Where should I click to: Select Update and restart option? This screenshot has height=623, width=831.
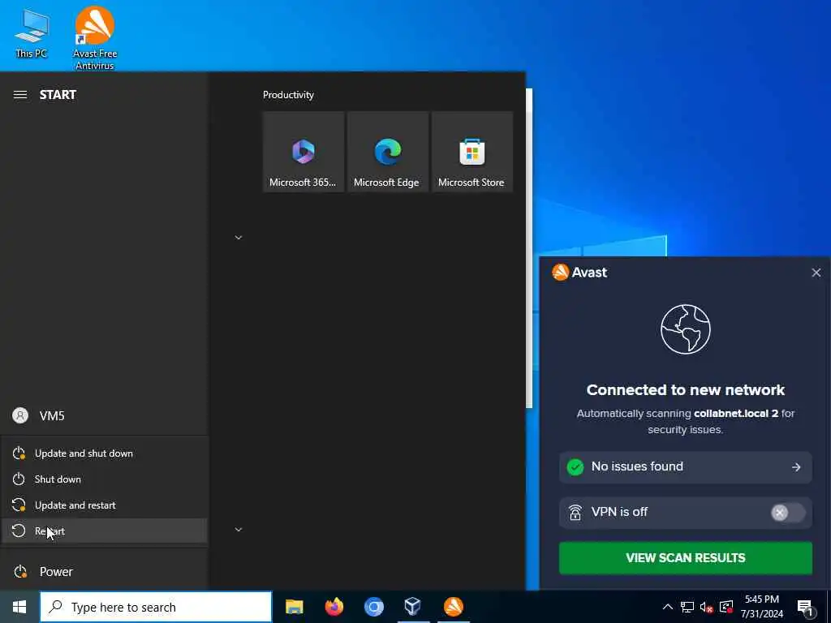coord(104,505)
